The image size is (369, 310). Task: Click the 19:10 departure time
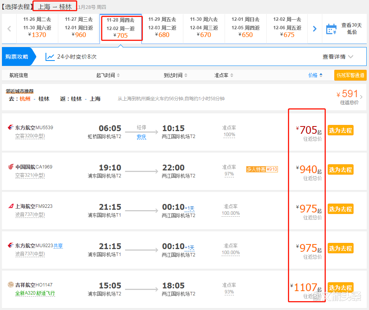tap(110, 168)
